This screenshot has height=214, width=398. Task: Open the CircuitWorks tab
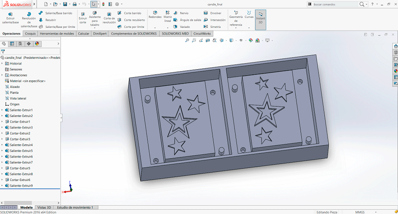(x=202, y=33)
